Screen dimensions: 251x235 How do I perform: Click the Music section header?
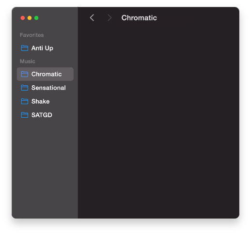[x=27, y=61]
